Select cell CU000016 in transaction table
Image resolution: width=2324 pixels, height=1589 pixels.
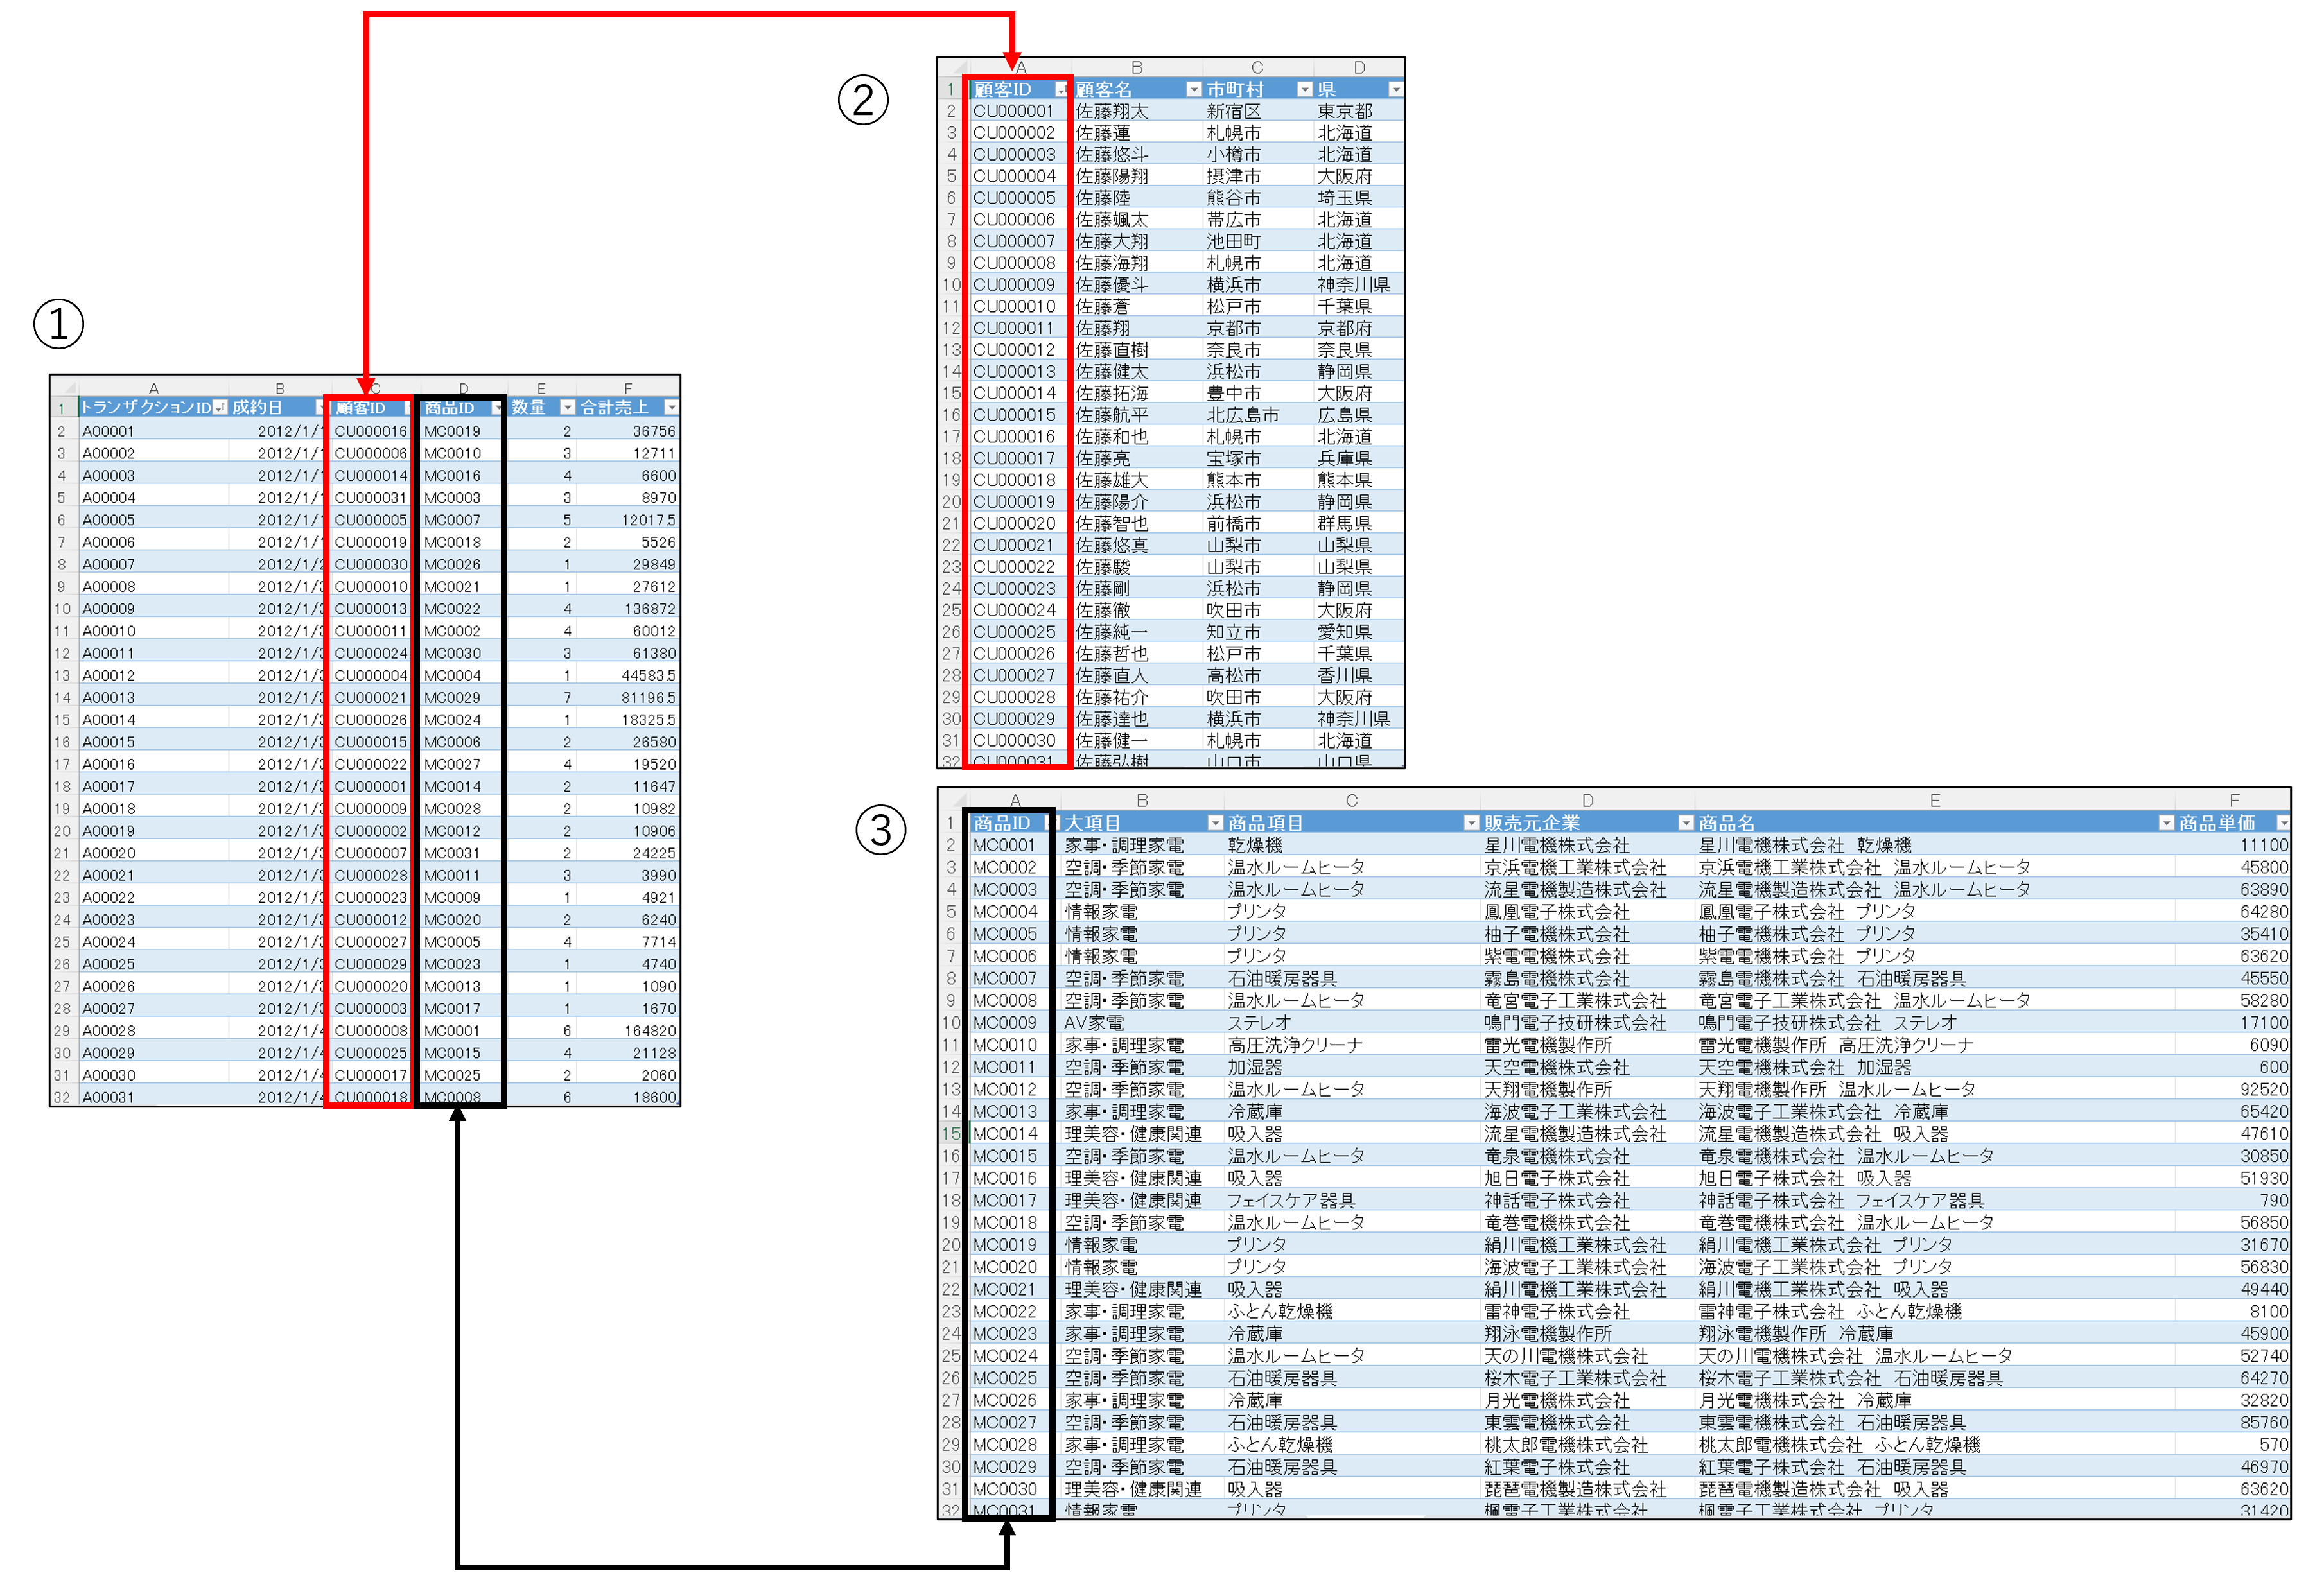[x=370, y=432]
